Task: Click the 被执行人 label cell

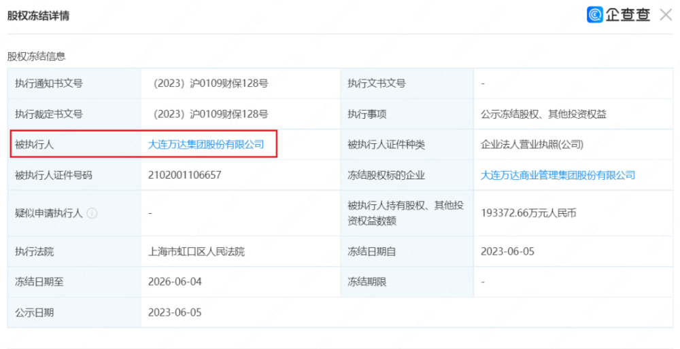Action: click(74, 145)
